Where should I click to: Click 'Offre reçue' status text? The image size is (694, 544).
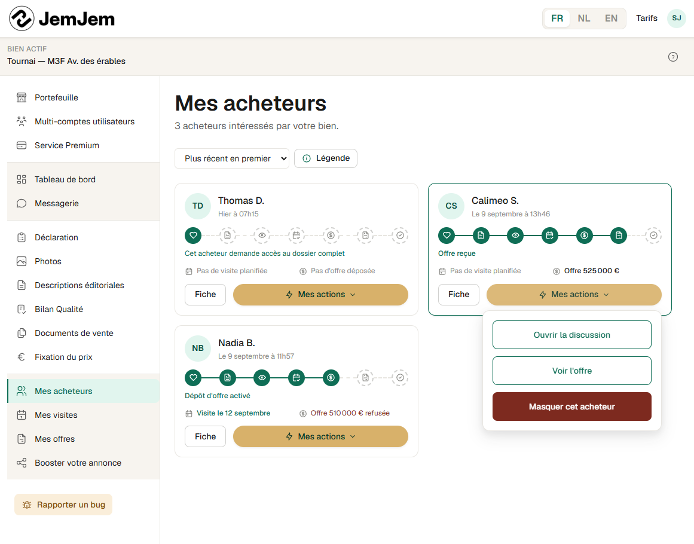[457, 253]
